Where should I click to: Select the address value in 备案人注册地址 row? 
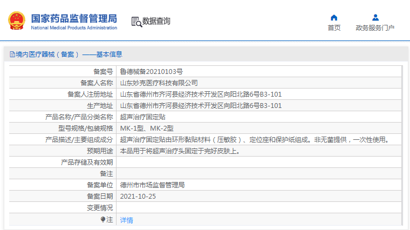[201, 94]
